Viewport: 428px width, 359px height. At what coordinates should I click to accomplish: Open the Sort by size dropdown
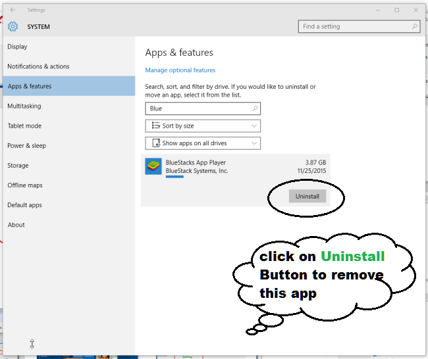(203, 126)
